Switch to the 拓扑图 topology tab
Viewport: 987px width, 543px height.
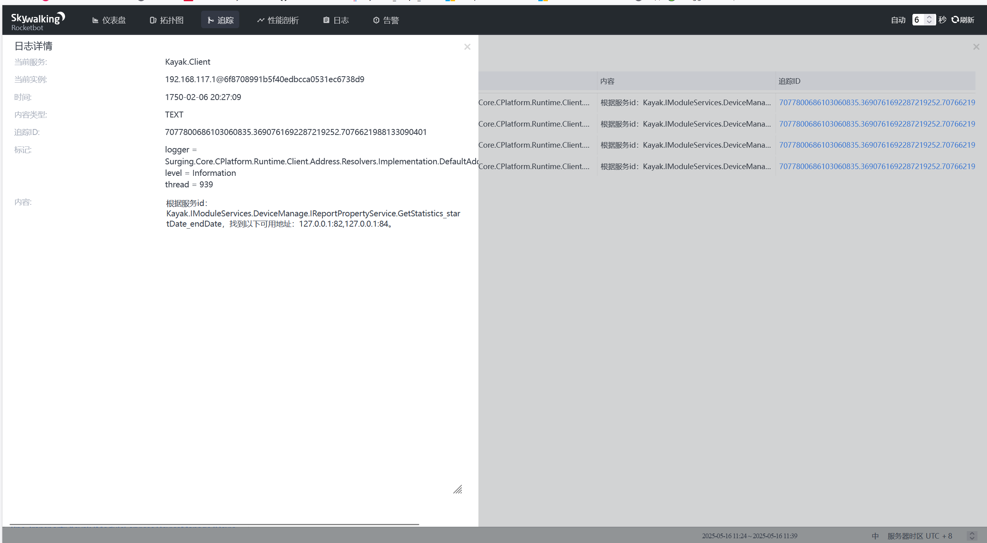[167, 20]
